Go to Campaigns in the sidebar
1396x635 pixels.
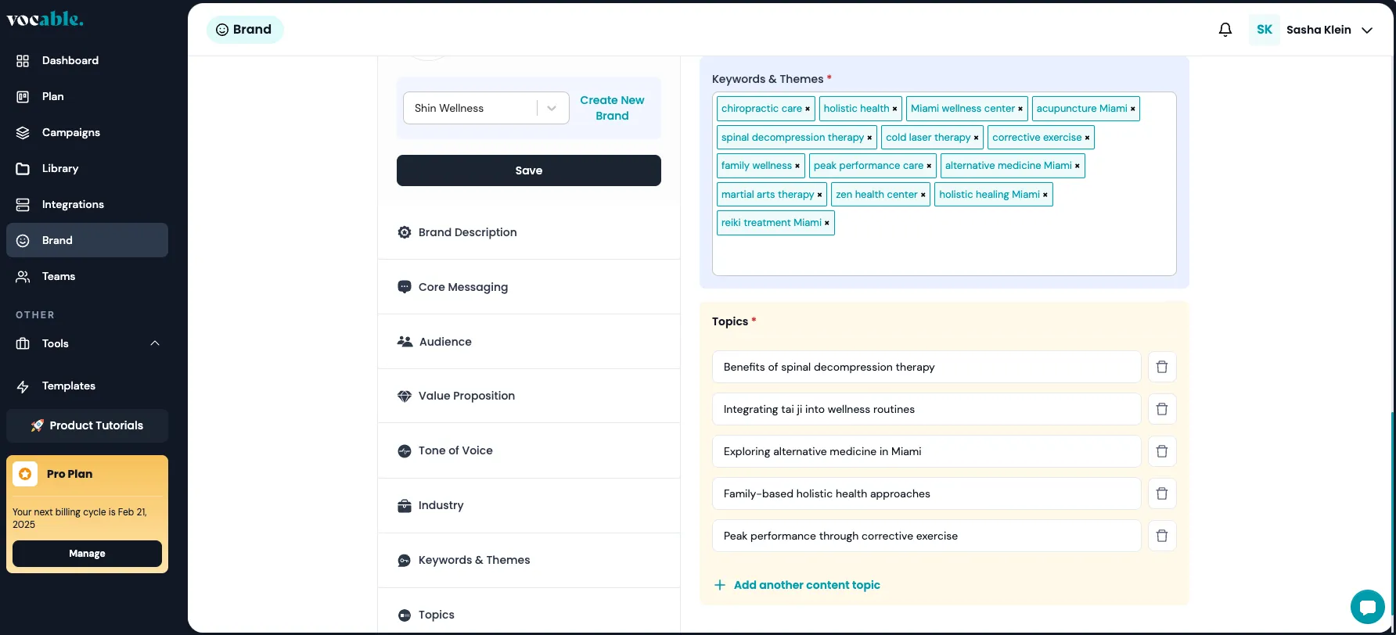click(x=71, y=132)
